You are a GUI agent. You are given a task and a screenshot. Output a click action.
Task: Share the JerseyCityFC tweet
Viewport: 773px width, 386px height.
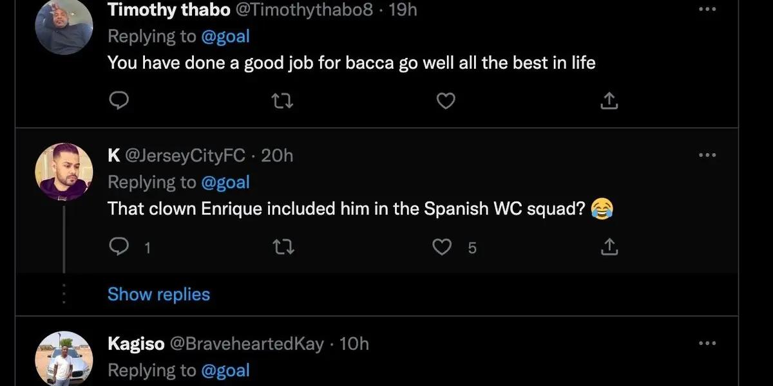(x=609, y=247)
